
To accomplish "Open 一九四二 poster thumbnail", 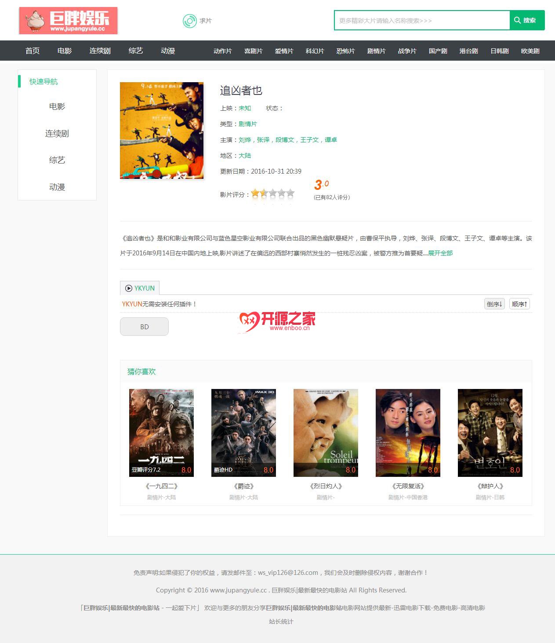I will (161, 433).
